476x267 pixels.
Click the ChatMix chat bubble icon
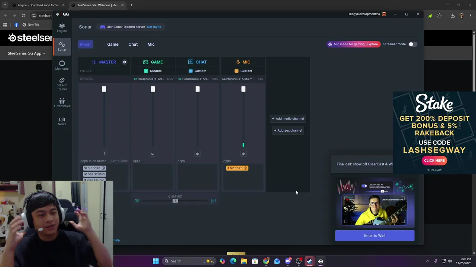pos(213,201)
